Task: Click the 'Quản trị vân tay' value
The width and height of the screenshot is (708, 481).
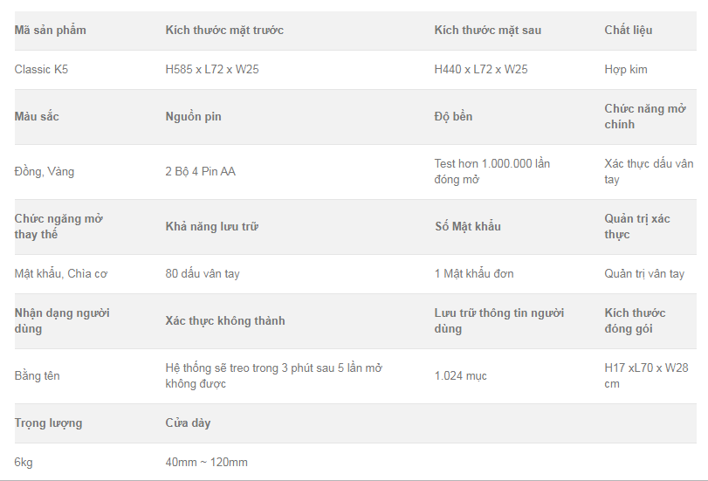Action: pos(644,273)
